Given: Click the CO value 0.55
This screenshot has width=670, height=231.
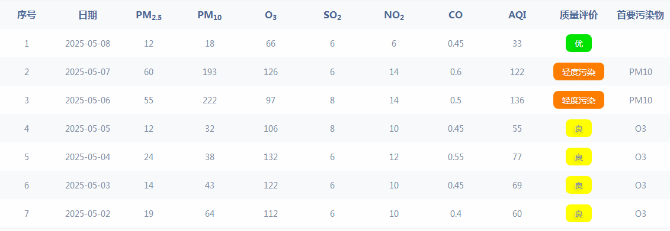Looking at the screenshot, I should point(456,157).
